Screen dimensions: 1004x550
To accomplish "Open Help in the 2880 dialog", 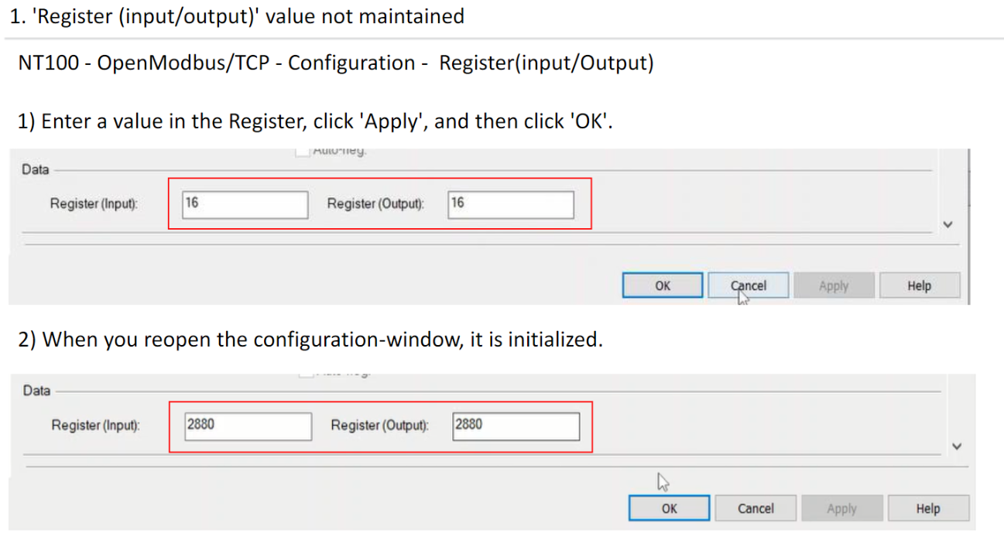I will coord(927,508).
